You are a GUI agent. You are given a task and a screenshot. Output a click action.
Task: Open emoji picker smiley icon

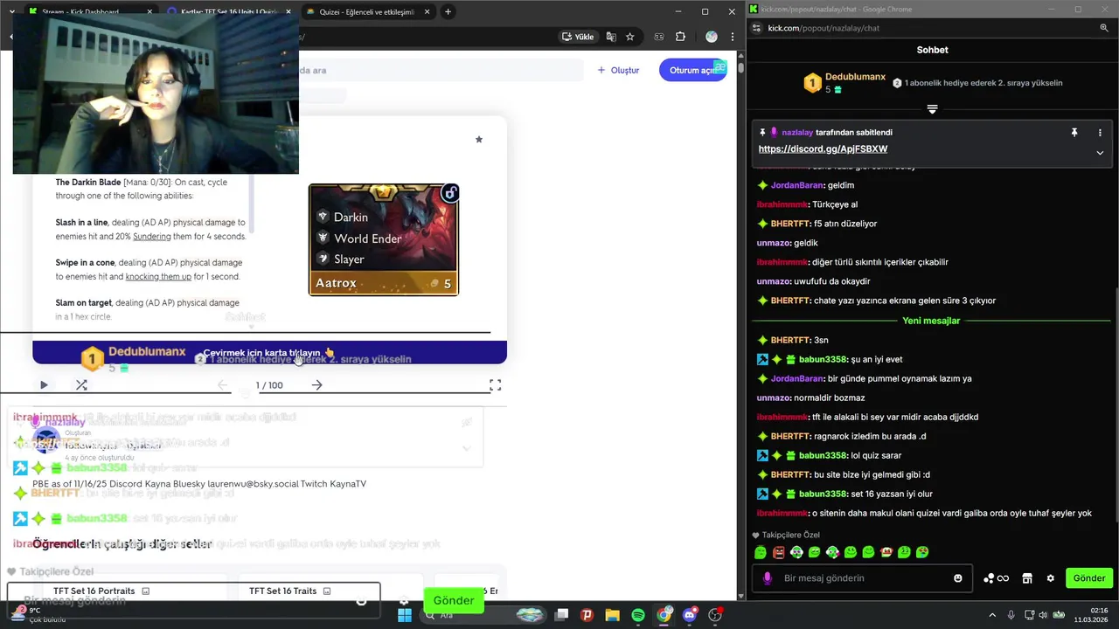pyautogui.click(x=958, y=578)
